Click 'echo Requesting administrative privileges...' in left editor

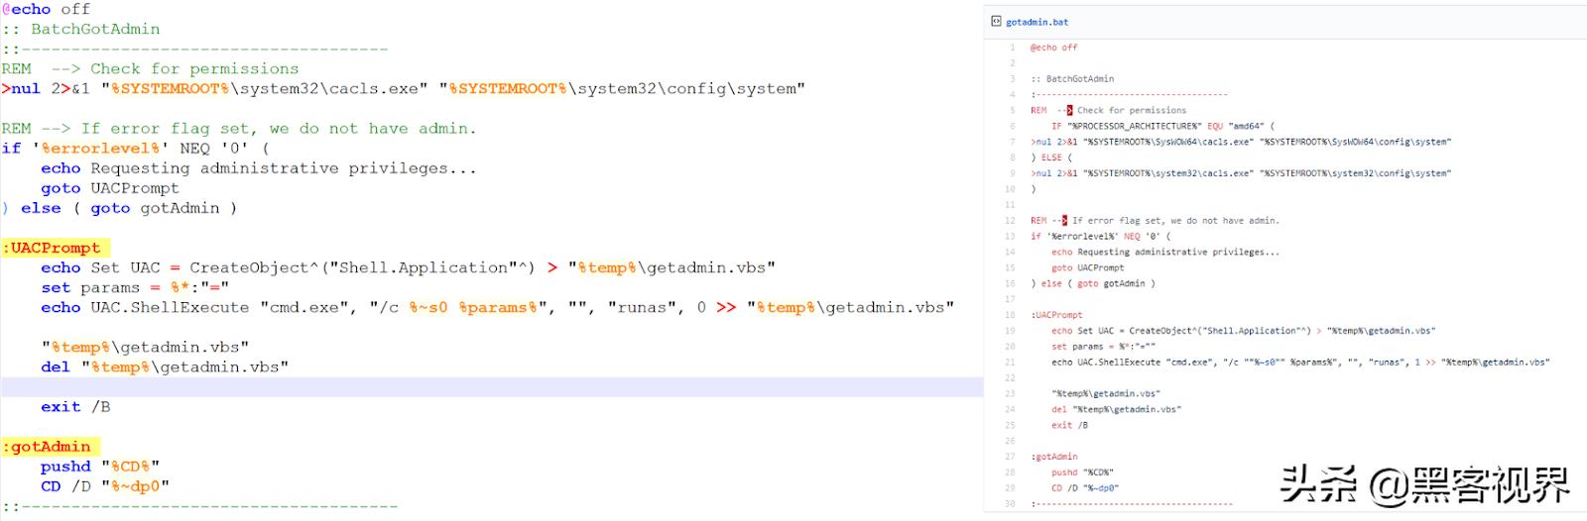pos(259,167)
